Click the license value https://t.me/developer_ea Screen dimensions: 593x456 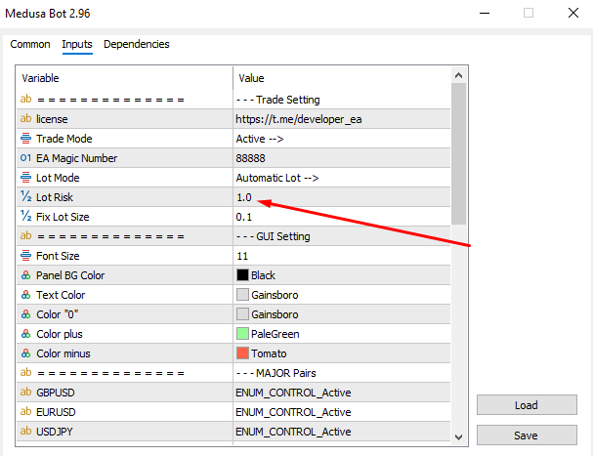[299, 119]
